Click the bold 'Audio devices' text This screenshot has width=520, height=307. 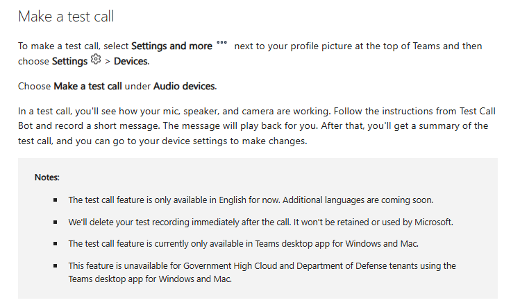coord(184,86)
